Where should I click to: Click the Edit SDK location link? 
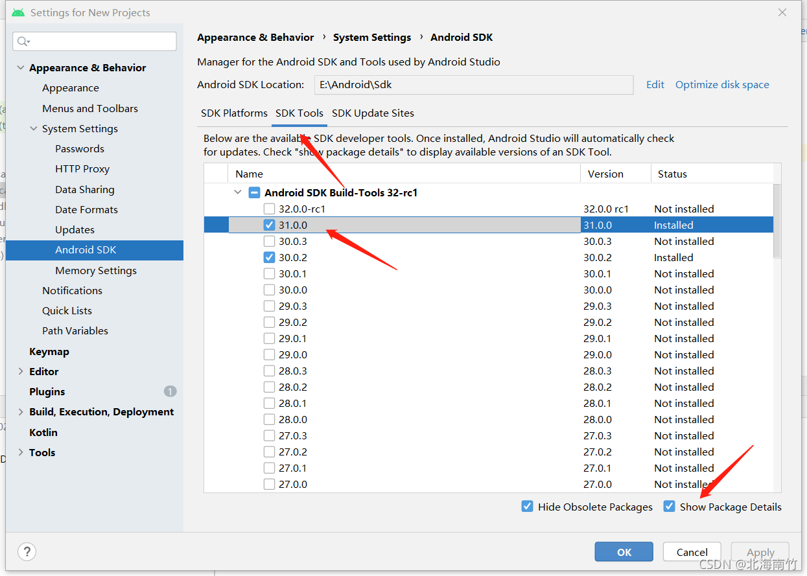pyautogui.click(x=655, y=84)
